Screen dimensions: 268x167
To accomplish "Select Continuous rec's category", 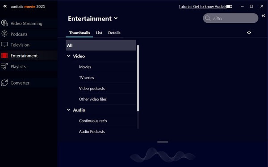I will [93, 121].
